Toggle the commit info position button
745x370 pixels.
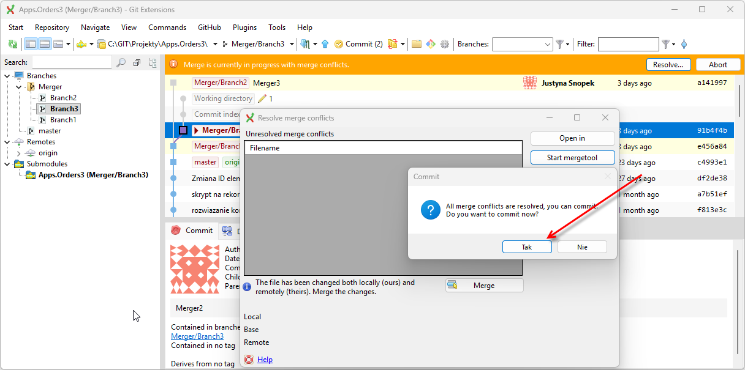click(x=58, y=44)
